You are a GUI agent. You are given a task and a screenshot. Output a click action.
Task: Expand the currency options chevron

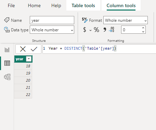coord(90,30)
